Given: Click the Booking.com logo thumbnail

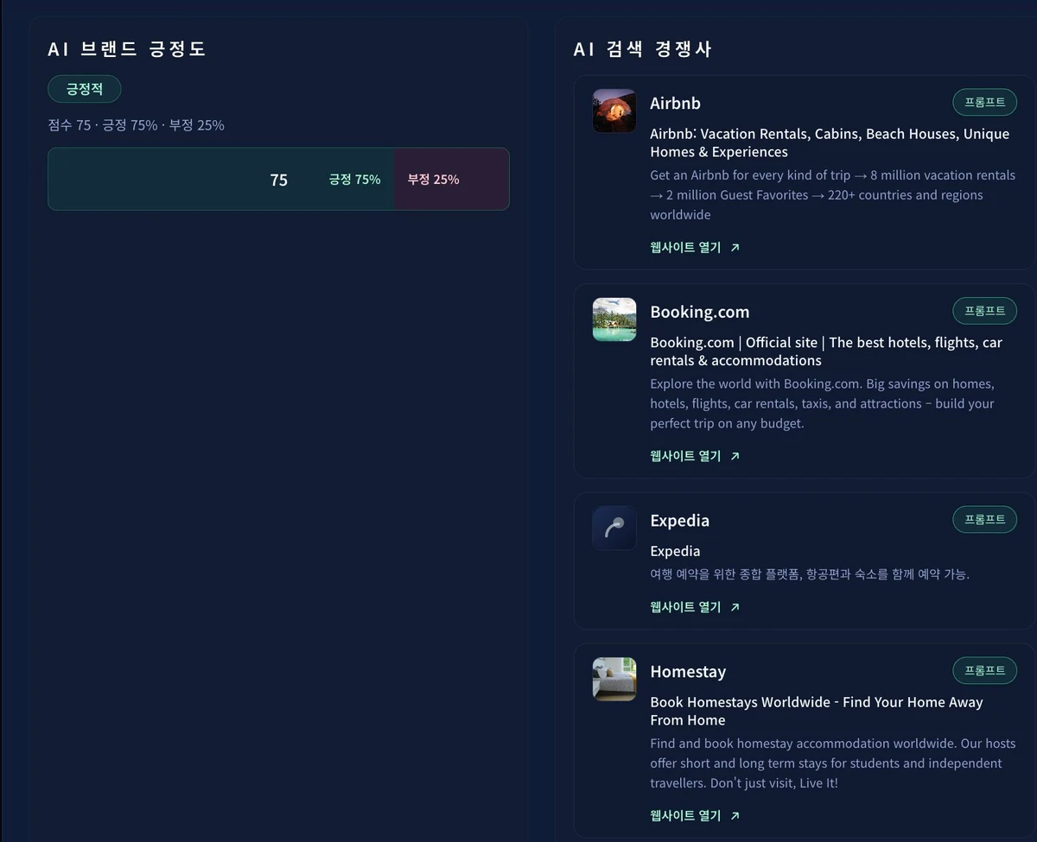Looking at the screenshot, I should tap(614, 320).
